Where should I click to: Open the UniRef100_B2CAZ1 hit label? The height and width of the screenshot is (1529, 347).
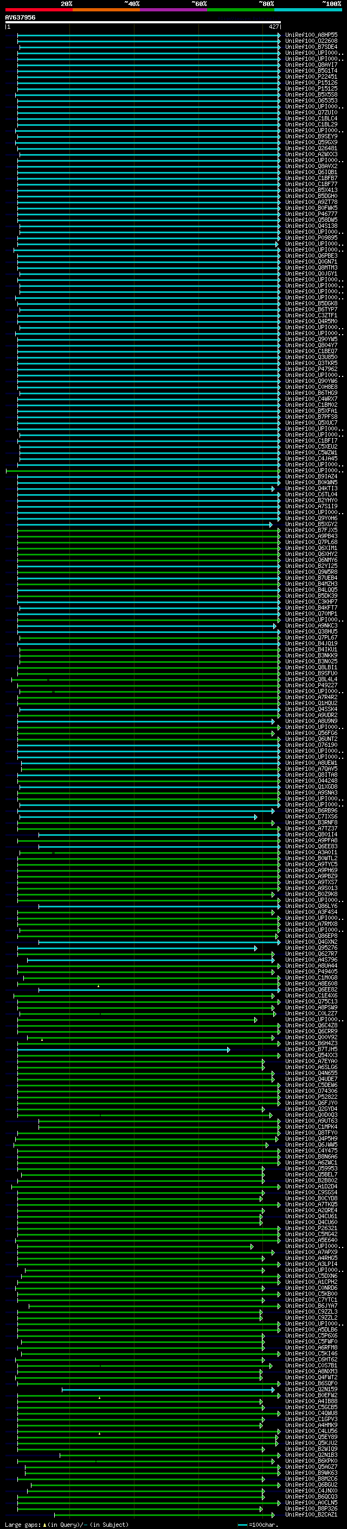(x=311, y=1515)
